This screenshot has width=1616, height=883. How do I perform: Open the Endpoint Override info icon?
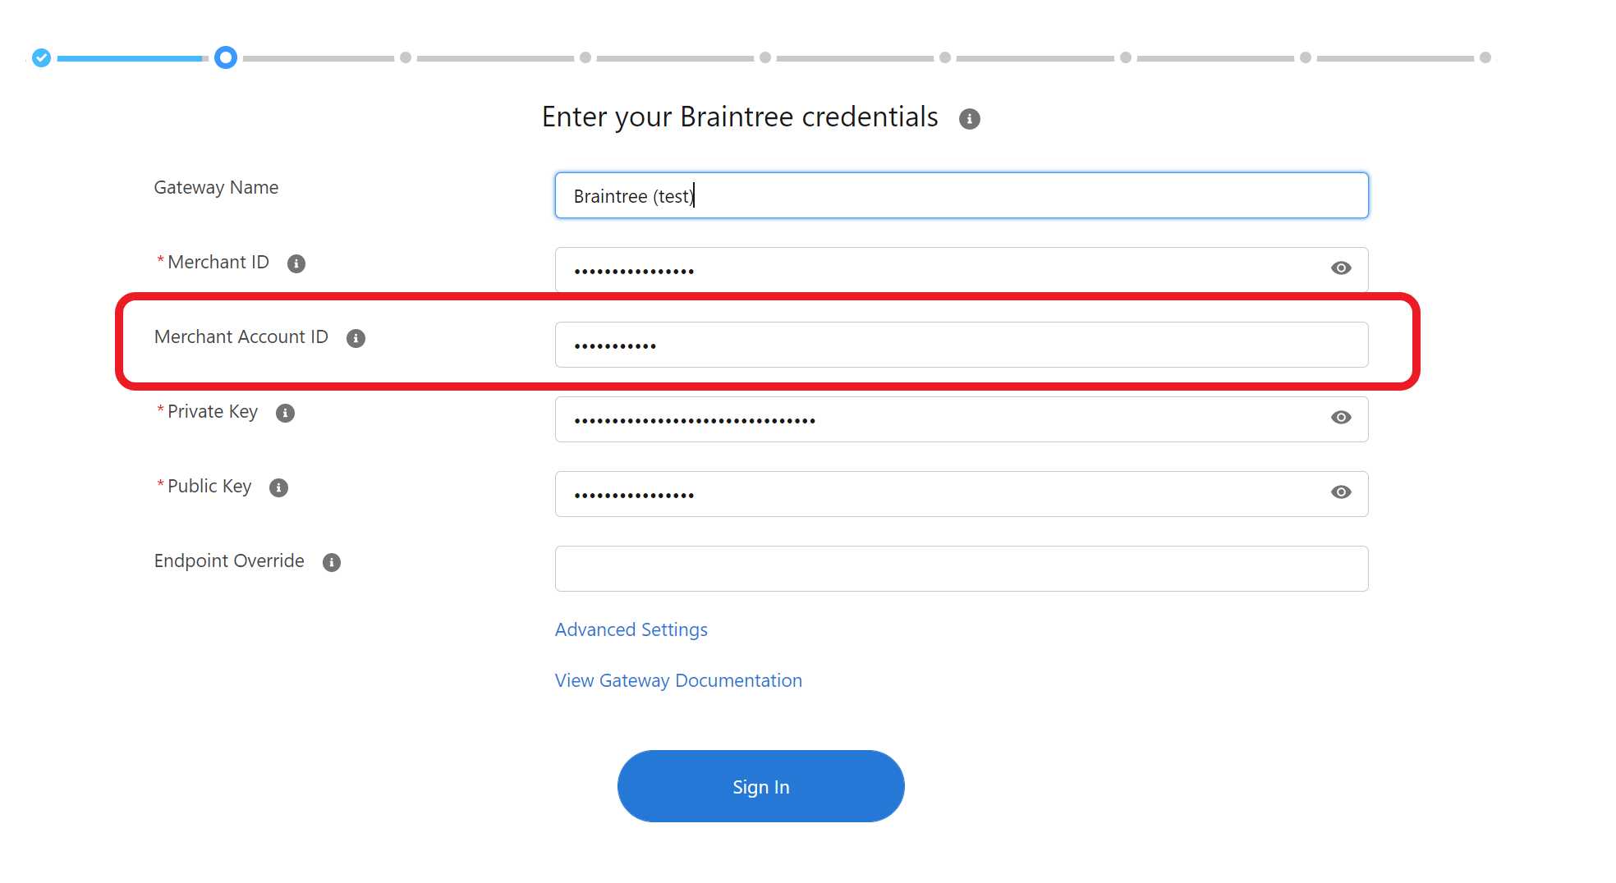coord(331,562)
